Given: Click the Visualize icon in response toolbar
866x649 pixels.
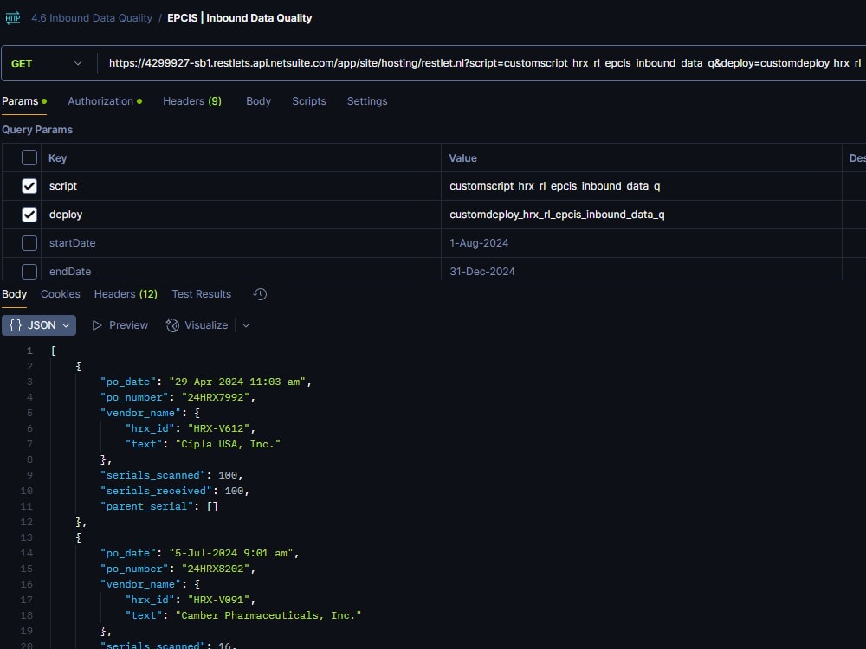Looking at the screenshot, I should click(x=172, y=325).
